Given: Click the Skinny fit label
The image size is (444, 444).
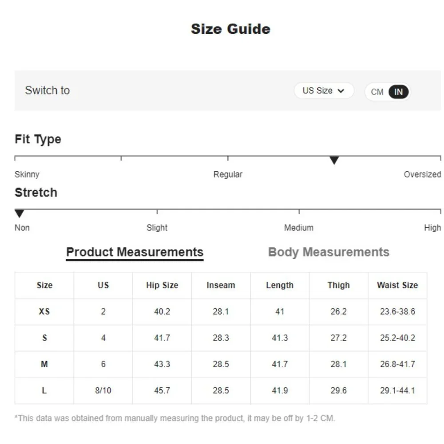Looking at the screenshot, I should coord(27,174).
